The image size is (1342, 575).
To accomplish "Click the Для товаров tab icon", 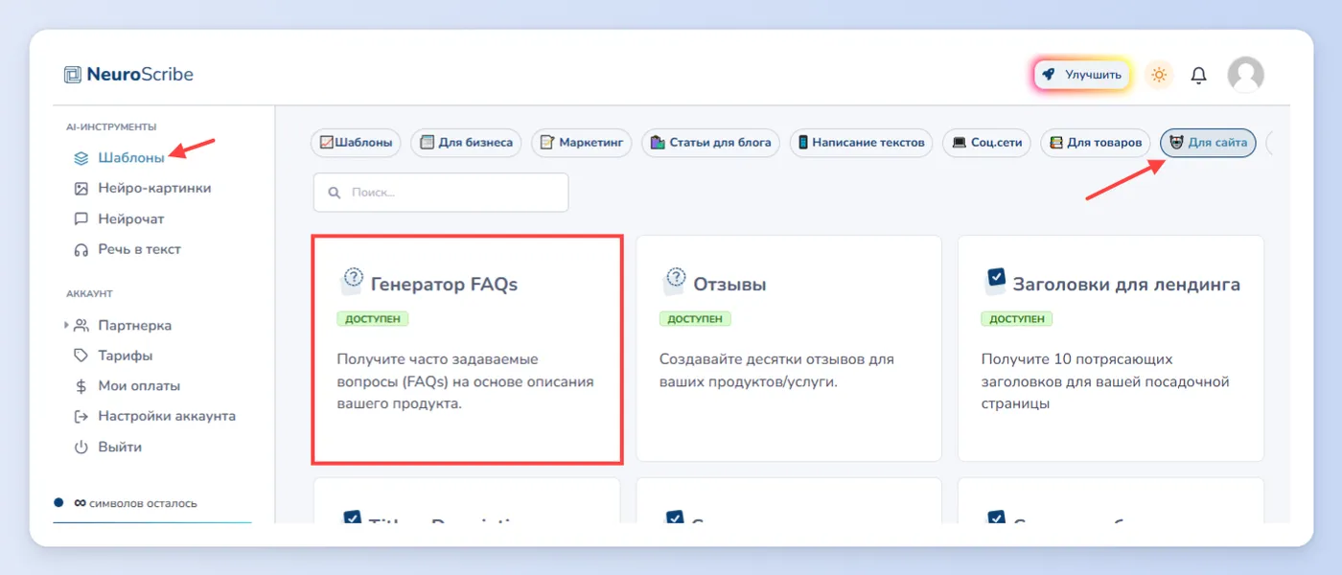I will [x=1056, y=143].
